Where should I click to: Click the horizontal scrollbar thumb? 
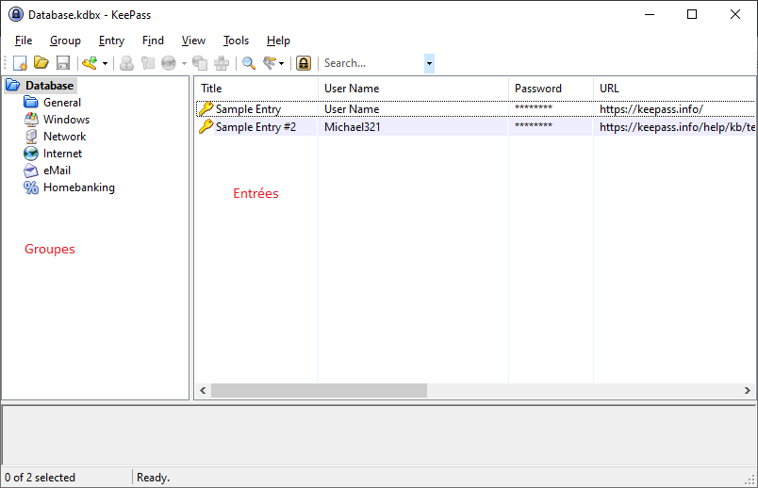point(319,390)
